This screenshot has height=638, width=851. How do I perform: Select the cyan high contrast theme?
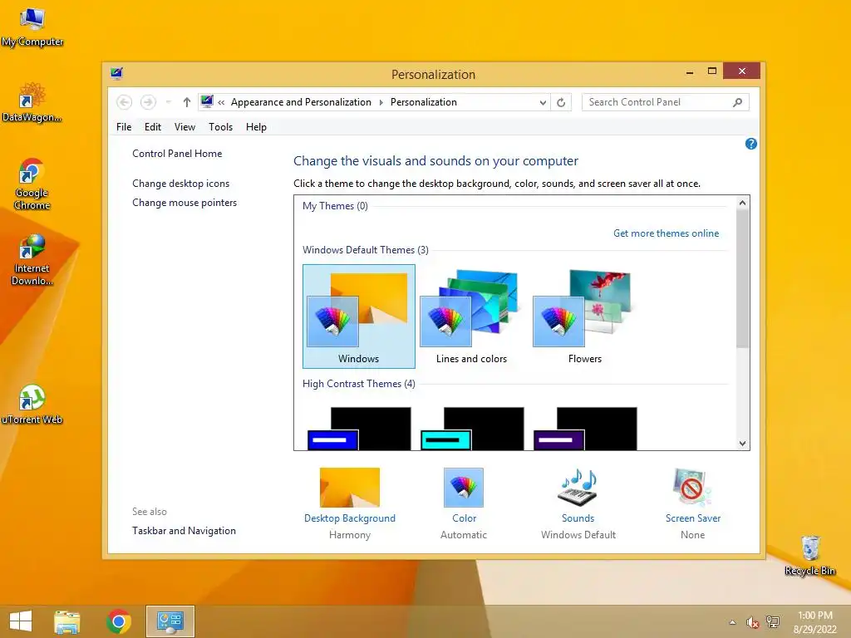(x=472, y=429)
